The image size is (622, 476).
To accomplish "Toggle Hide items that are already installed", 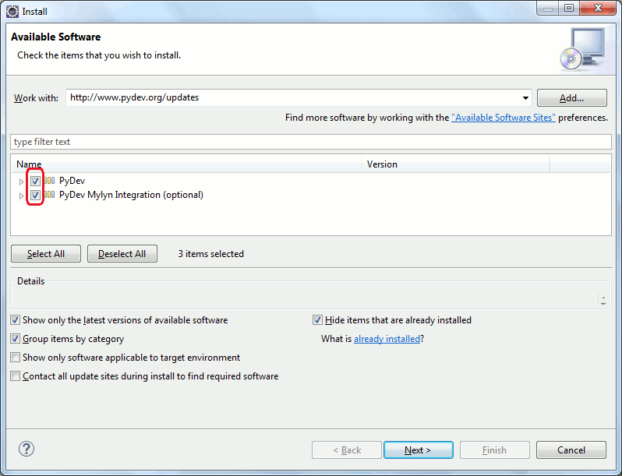I will [x=317, y=320].
